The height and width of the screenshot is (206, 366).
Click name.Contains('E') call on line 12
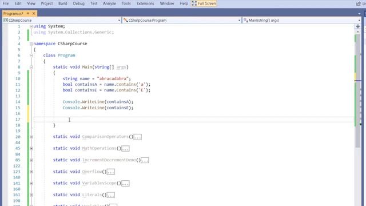[126, 90]
